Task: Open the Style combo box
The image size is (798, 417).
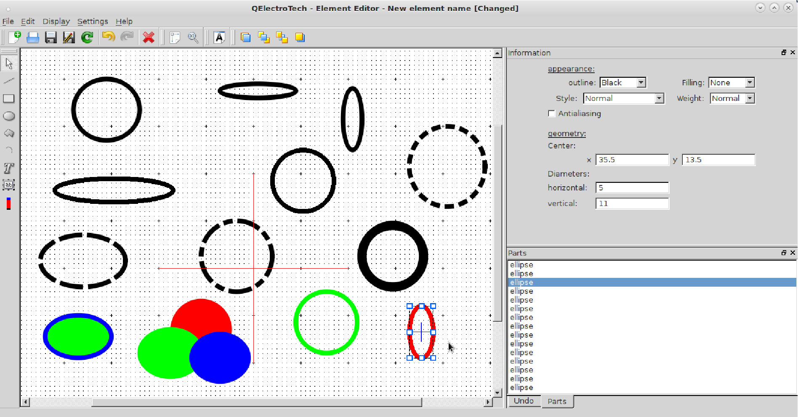Action: click(x=623, y=98)
